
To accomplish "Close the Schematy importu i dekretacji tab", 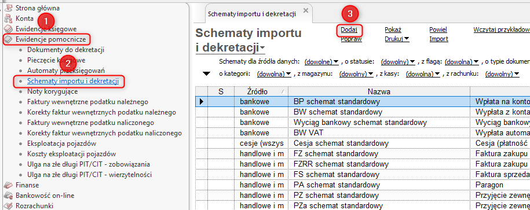I will click(306, 10).
